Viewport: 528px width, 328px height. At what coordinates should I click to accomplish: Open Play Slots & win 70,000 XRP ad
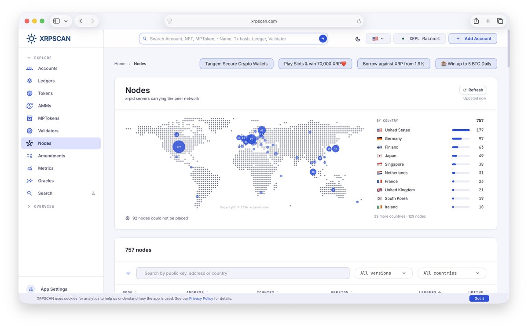315,64
